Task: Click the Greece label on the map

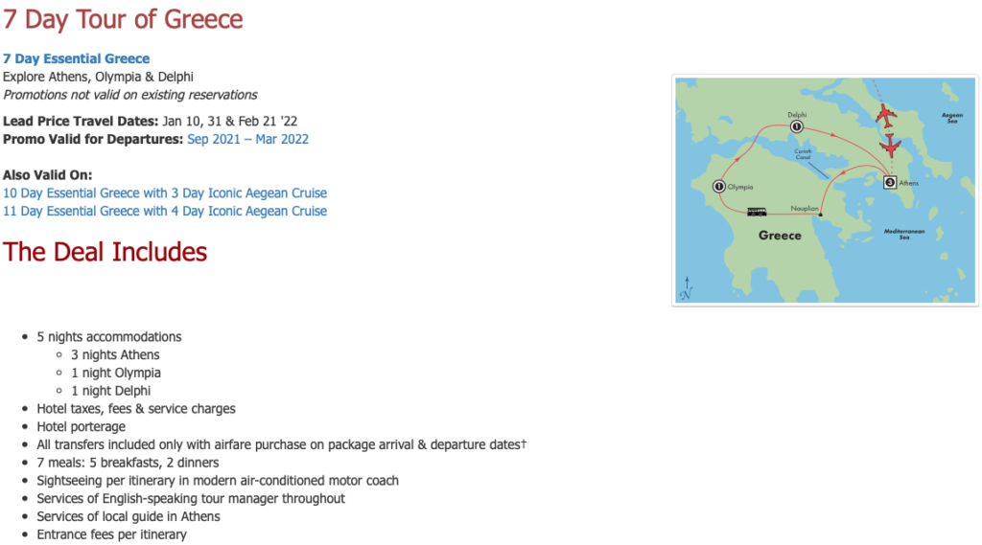Action: pos(780,236)
